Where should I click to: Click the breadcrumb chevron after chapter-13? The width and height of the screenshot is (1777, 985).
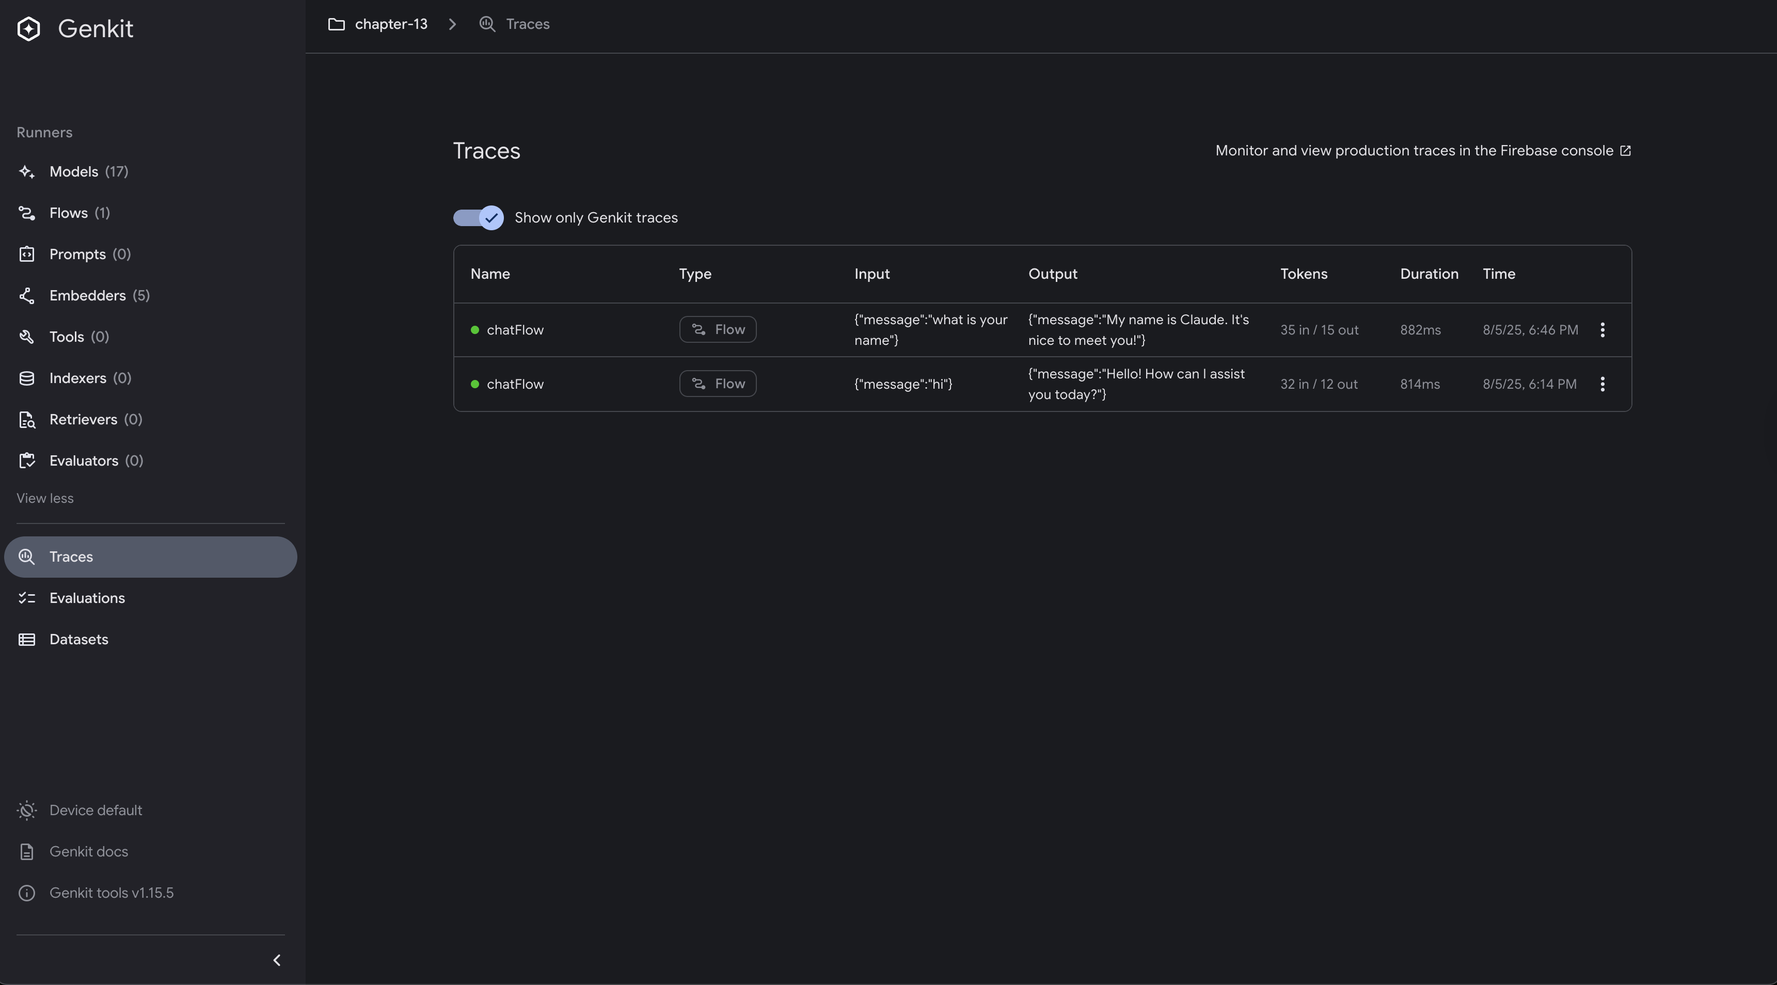tap(453, 24)
